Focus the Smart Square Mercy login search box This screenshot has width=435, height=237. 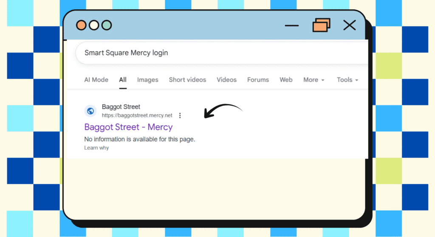[212, 53]
